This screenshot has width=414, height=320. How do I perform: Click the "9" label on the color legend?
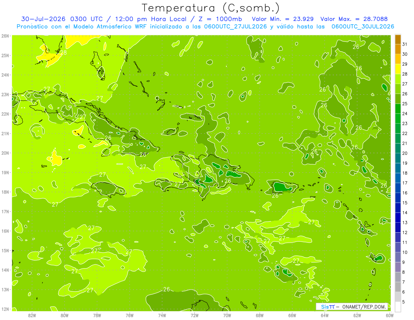click(x=404, y=262)
